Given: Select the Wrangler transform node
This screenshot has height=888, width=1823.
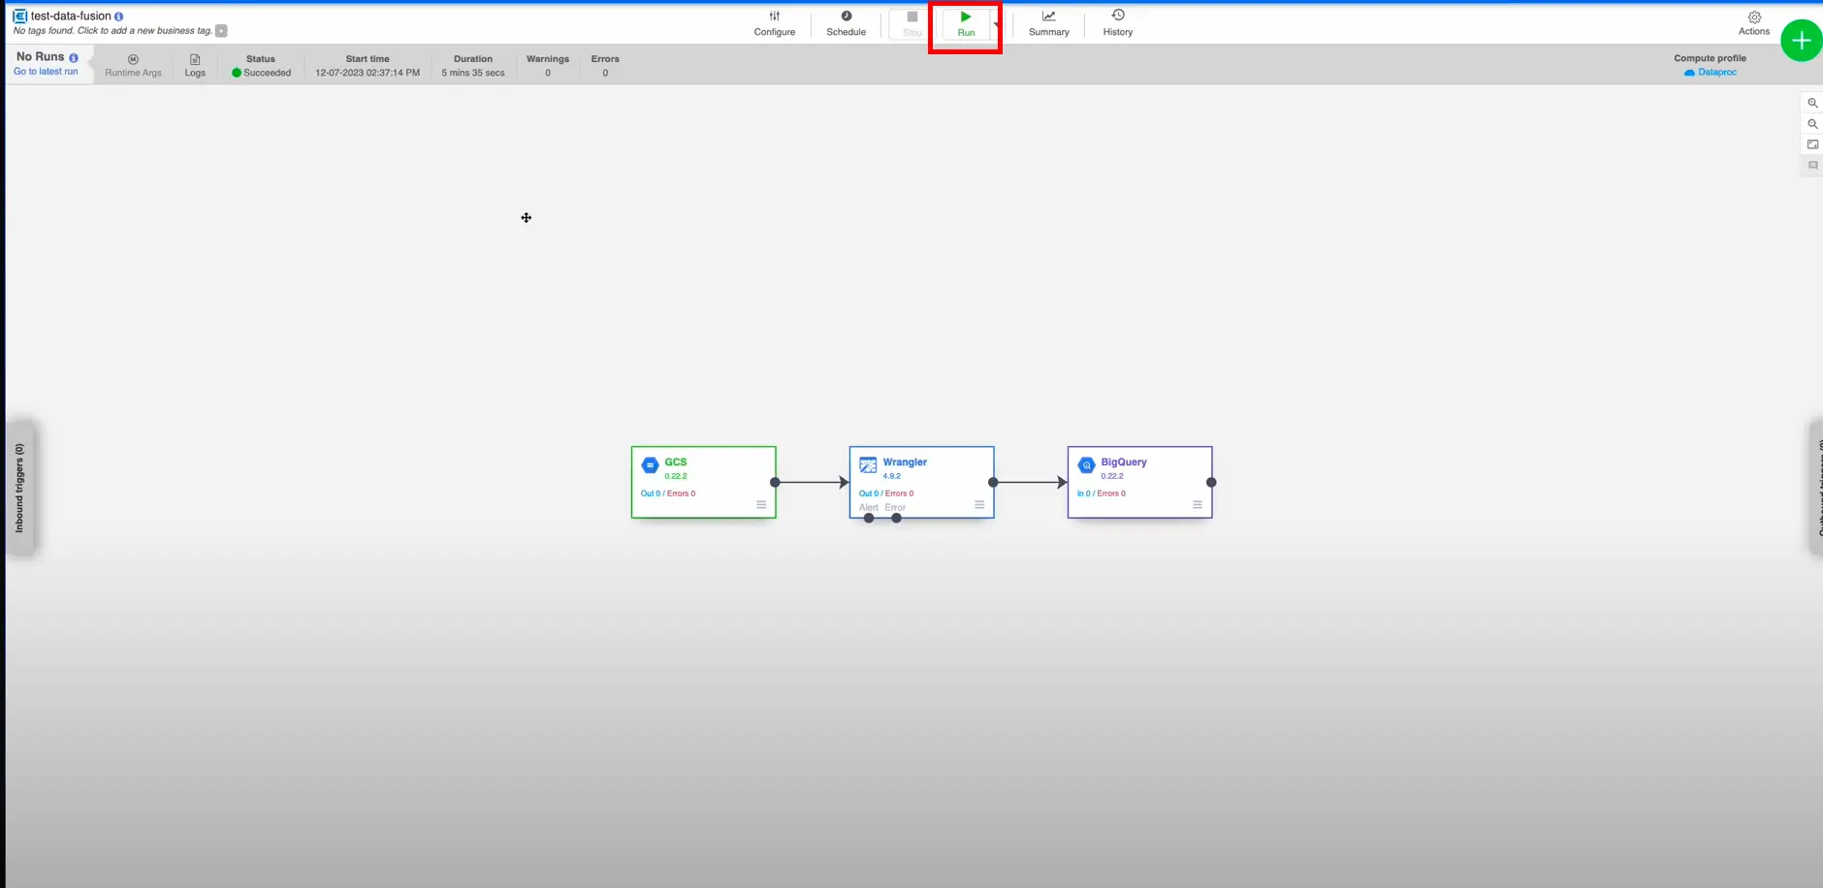Looking at the screenshot, I should pyautogui.click(x=921, y=482).
